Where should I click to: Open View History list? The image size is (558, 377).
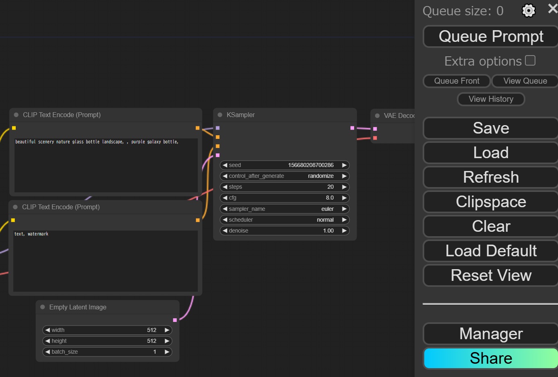491,99
